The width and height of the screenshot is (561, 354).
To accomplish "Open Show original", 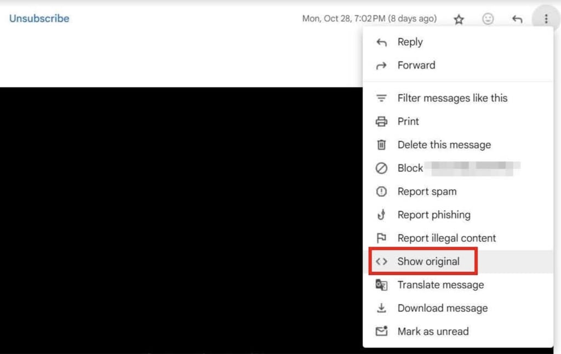I will coord(458,261).
